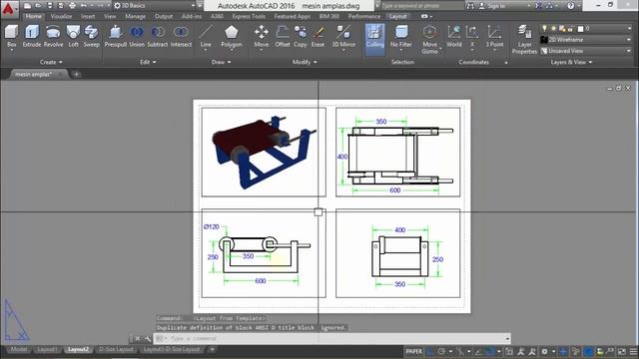Click the Intersect boolean tool
This screenshot has width=639, height=359.
coord(181,36)
